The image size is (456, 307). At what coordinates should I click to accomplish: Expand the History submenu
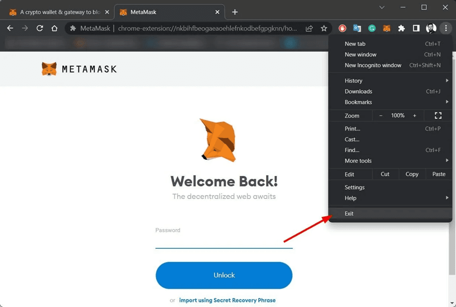point(390,81)
